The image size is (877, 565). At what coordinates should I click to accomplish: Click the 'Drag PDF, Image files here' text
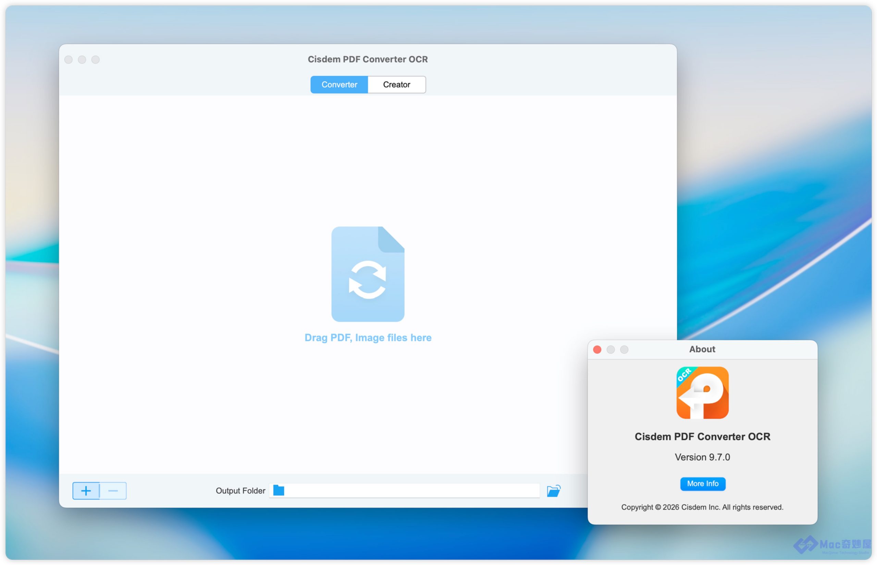pyautogui.click(x=368, y=338)
